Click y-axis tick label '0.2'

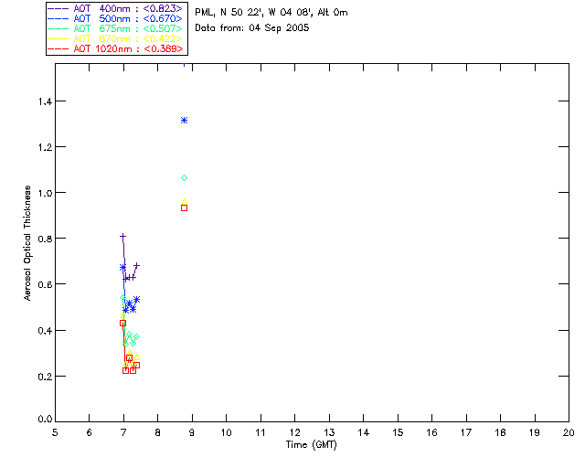pyautogui.click(x=45, y=377)
